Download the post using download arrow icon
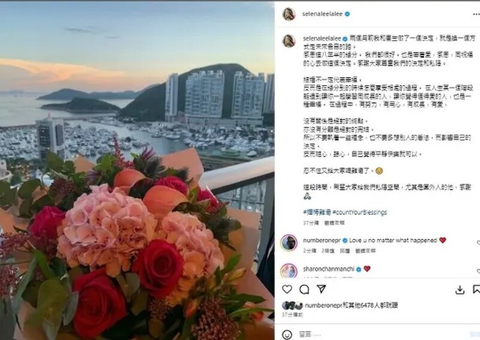 [x=460, y=290]
